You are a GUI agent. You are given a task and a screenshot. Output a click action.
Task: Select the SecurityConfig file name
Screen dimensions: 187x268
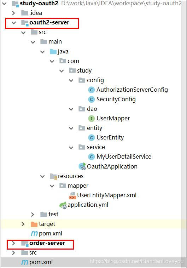pos(116,99)
